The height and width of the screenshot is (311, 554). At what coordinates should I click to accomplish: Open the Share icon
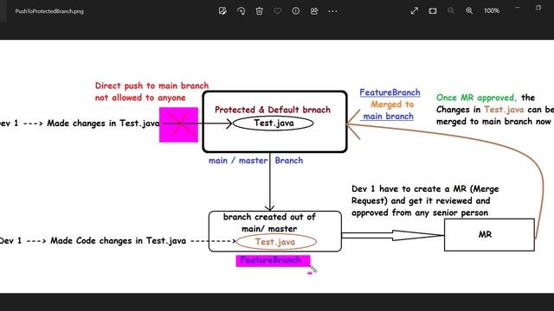pos(314,11)
